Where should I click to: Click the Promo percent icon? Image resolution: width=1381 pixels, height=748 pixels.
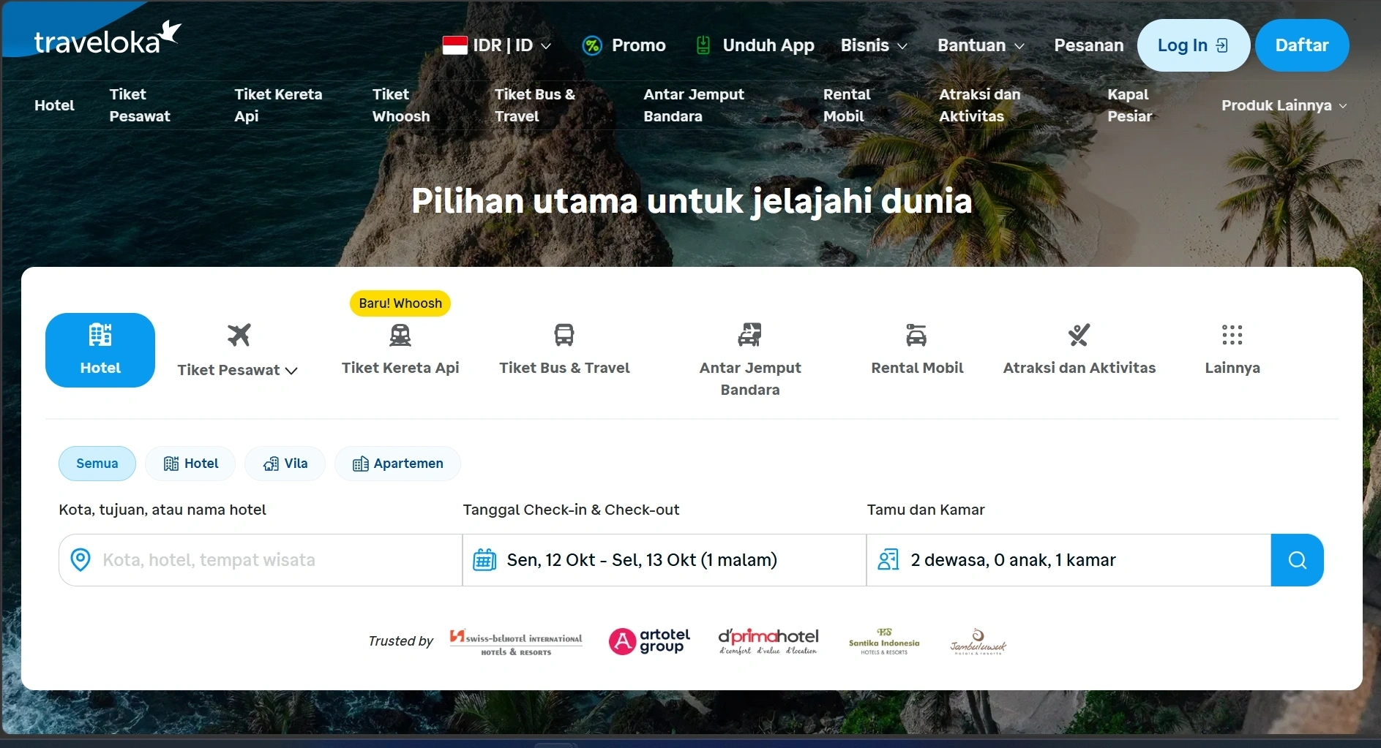[591, 45]
